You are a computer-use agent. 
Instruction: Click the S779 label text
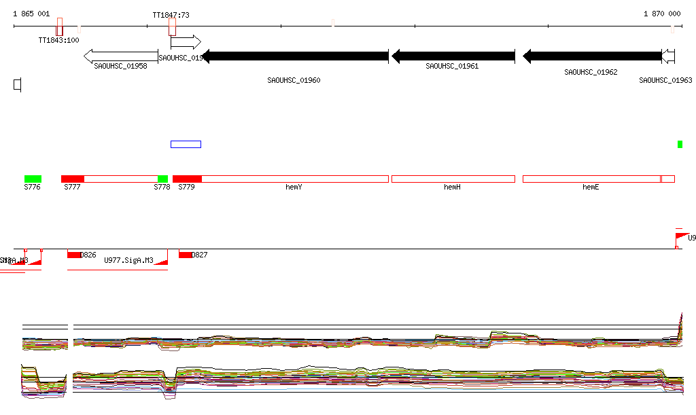[186, 187]
